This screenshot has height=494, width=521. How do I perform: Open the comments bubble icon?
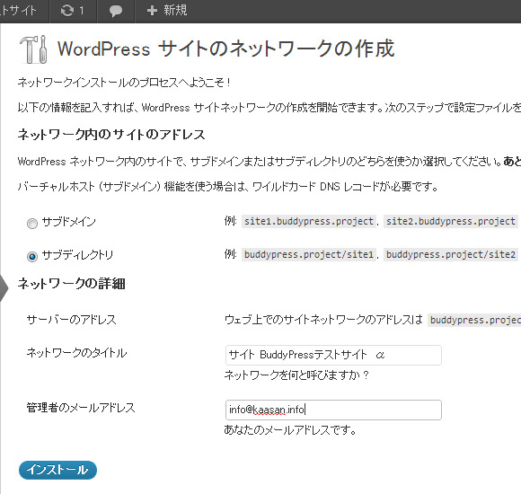click(116, 12)
